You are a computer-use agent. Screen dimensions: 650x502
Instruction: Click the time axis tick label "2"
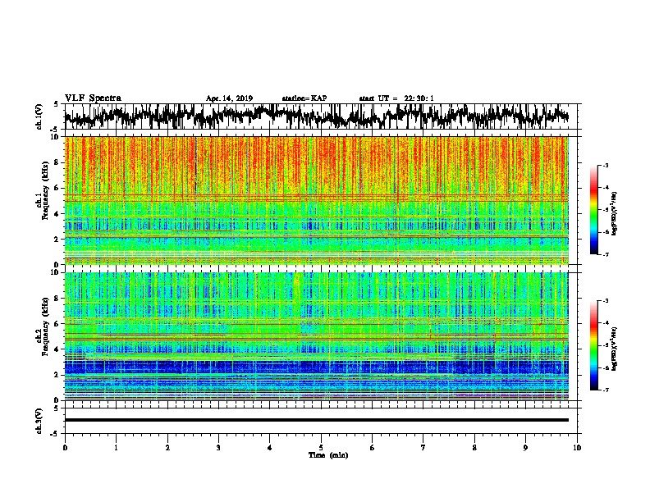[x=167, y=448]
